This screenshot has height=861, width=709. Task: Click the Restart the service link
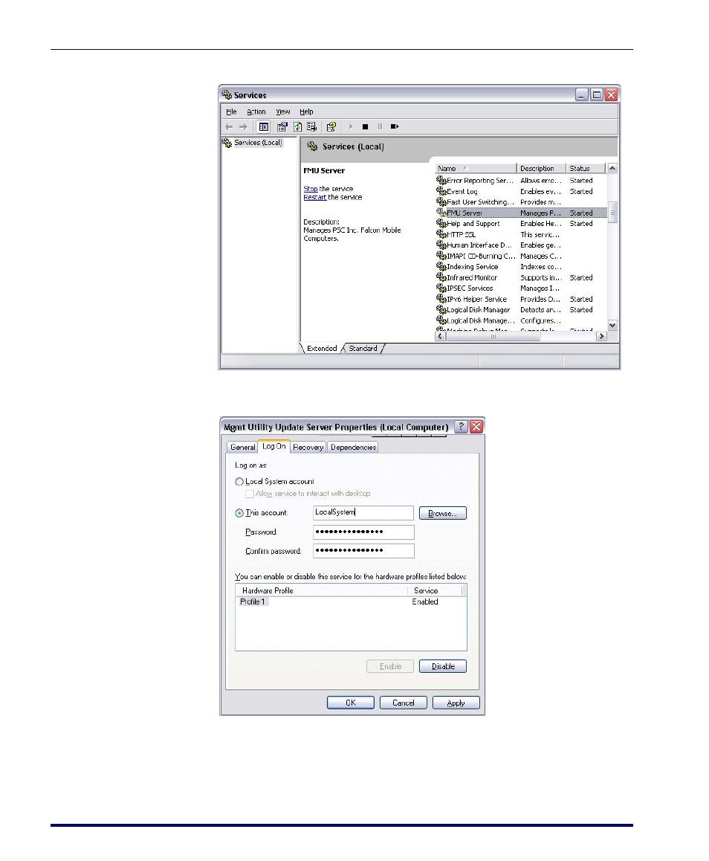(315, 197)
